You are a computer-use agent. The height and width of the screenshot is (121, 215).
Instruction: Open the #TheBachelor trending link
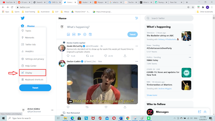click(171, 39)
